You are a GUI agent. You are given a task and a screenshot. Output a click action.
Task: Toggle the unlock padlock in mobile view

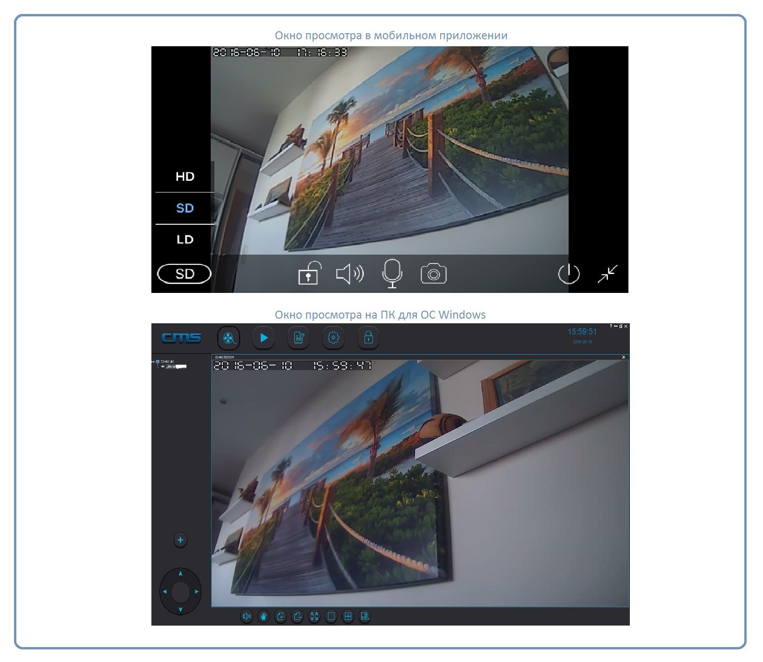click(x=309, y=273)
